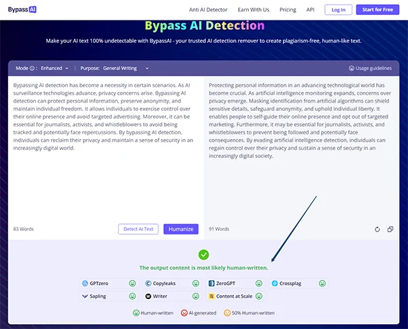408x329 pixels.
Task: Click the GPTzero green smiley result
Action: 133,283
